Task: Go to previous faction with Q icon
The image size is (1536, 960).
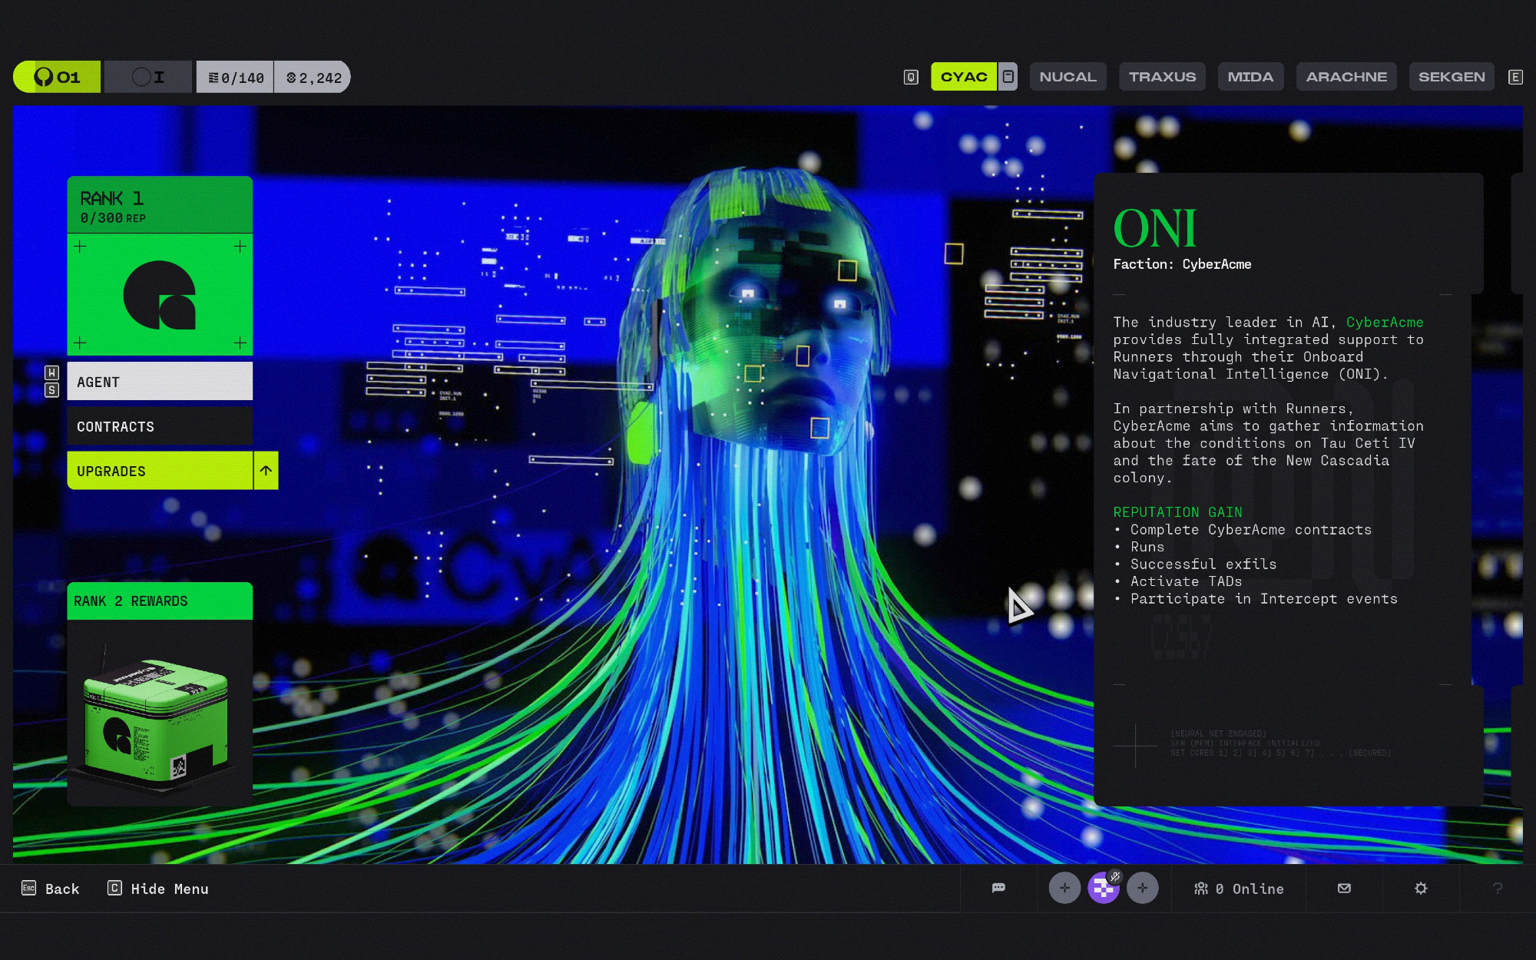Action: [911, 77]
